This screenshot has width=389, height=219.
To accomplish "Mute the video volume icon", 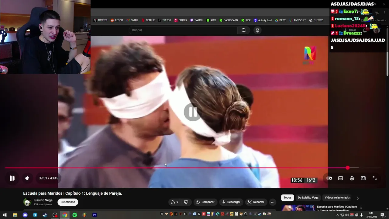I will [27, 178].
